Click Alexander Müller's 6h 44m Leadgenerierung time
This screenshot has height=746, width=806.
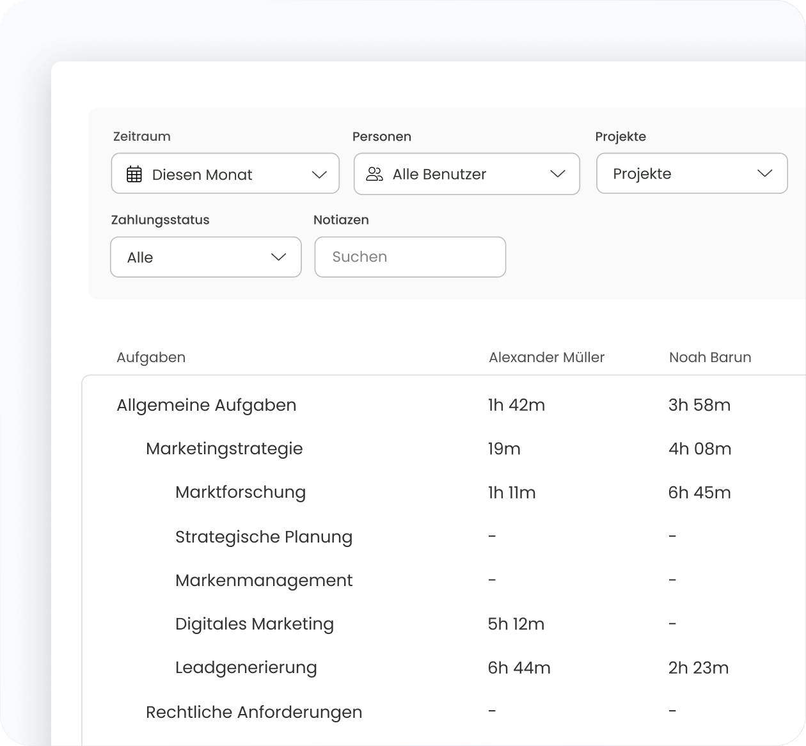coord(519,668)
